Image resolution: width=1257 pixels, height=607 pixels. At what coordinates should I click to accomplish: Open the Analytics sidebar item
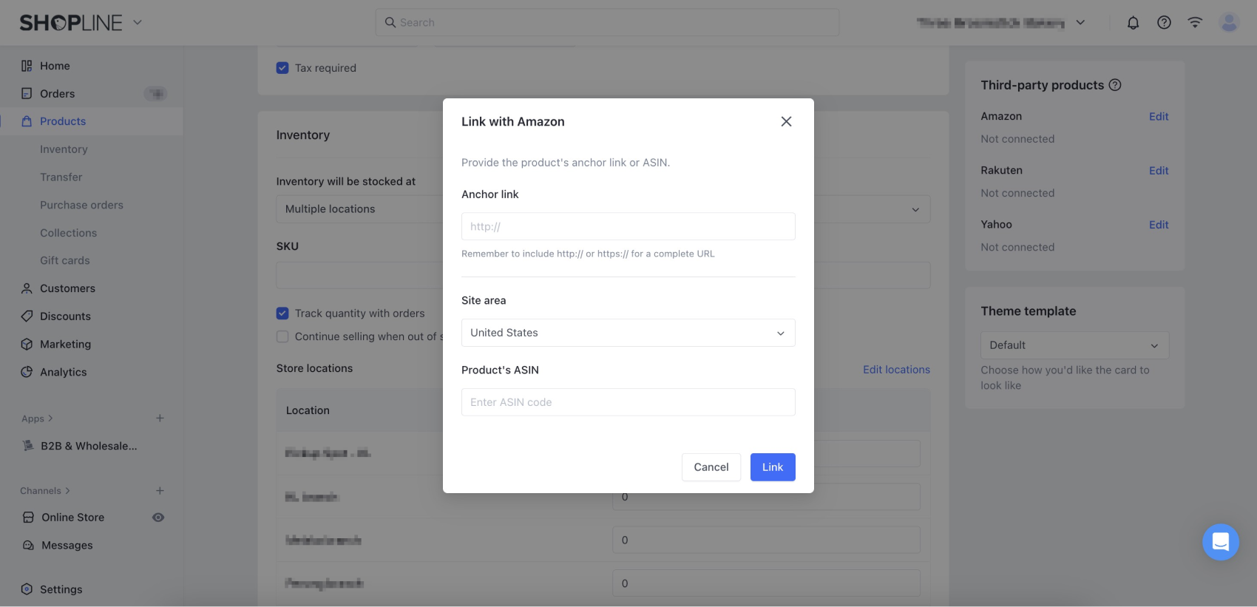pyautogui.click(x=63, y=372)
